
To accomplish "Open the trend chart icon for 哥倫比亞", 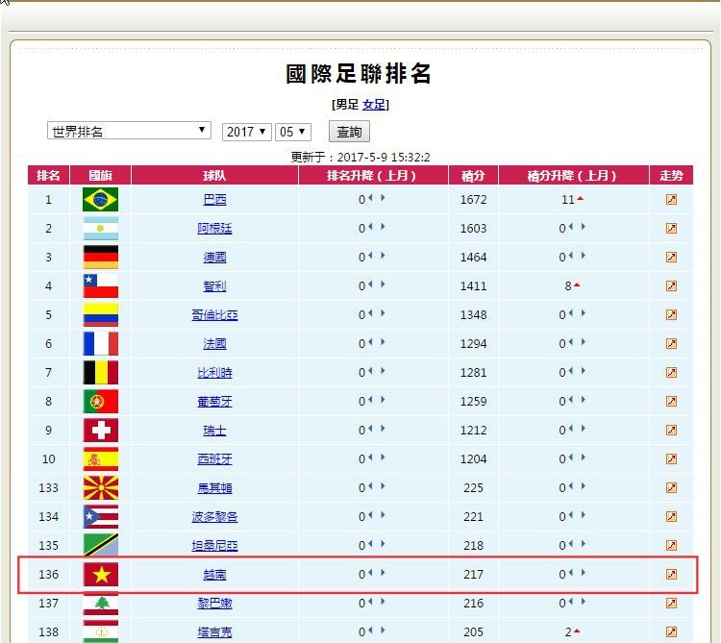I will click(671, 315).
